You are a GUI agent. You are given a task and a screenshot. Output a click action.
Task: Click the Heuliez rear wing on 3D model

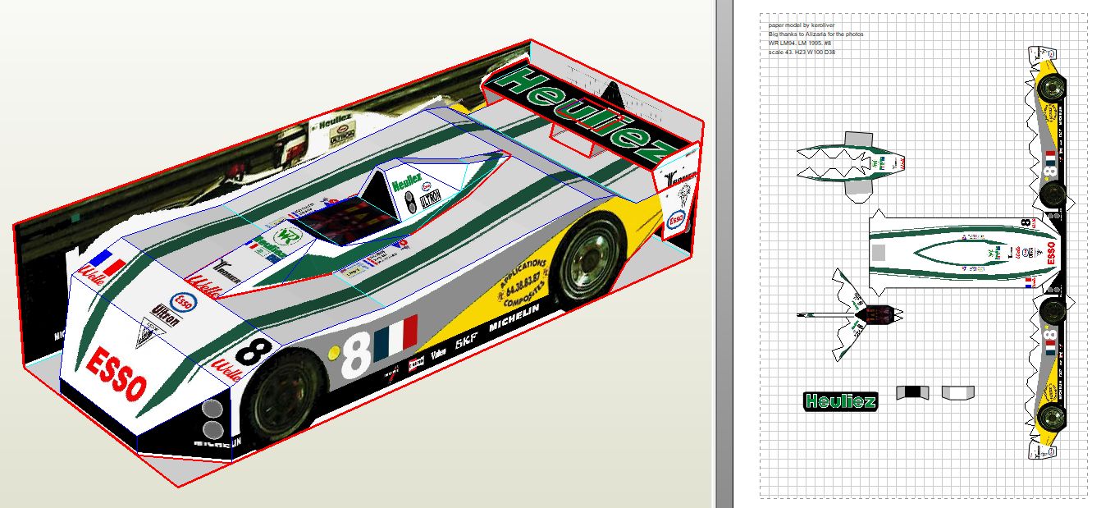coord(584,113)
